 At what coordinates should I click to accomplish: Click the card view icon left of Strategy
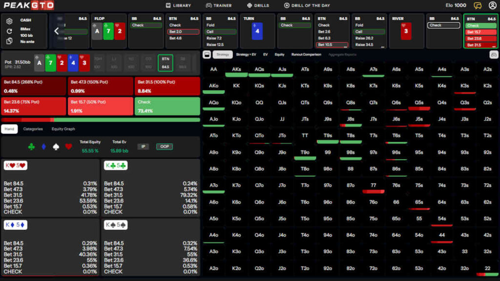(x=207, y=55)
